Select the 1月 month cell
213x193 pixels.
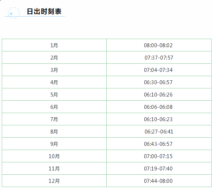click(x=54, y=45)
